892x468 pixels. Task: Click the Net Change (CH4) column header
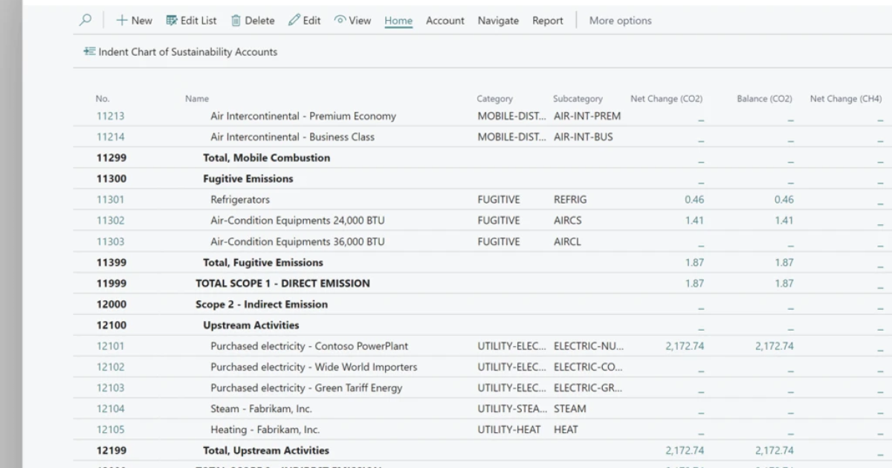point(846,99)
